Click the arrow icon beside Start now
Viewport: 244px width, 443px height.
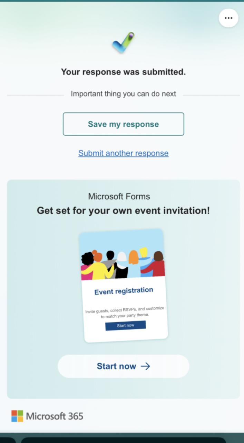point(146,366)
